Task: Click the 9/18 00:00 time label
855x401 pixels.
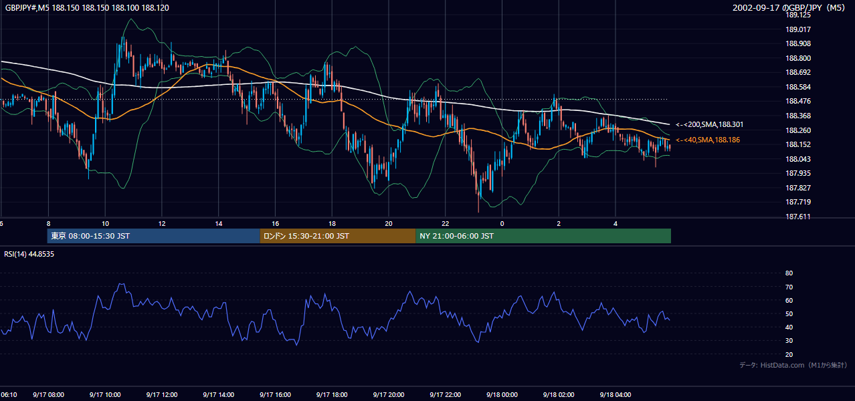Action: click(x=502, y=395)
